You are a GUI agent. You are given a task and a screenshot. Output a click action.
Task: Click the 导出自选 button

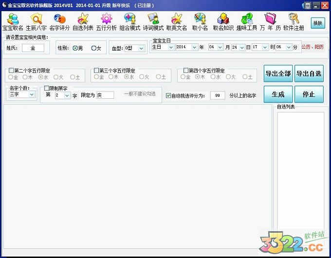tap(309, 74)
